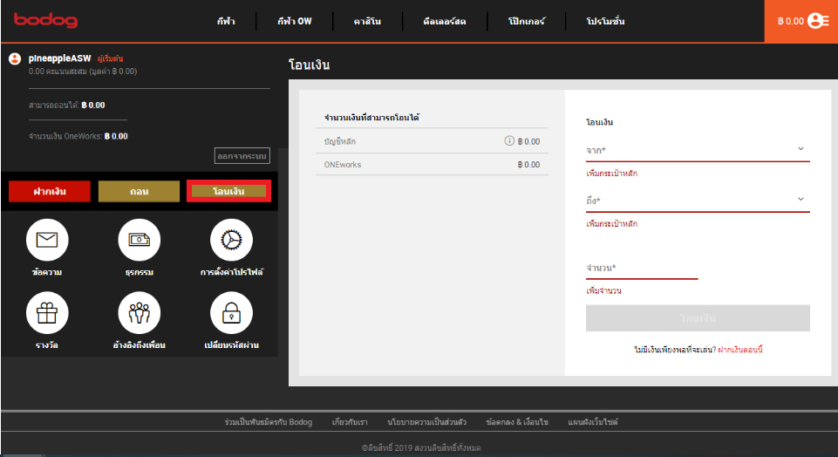The image size is (838, 457).
Task: Open refer a friend icon (อ้างอิงถึงเพื่อน)
Action: click(139, 313)
